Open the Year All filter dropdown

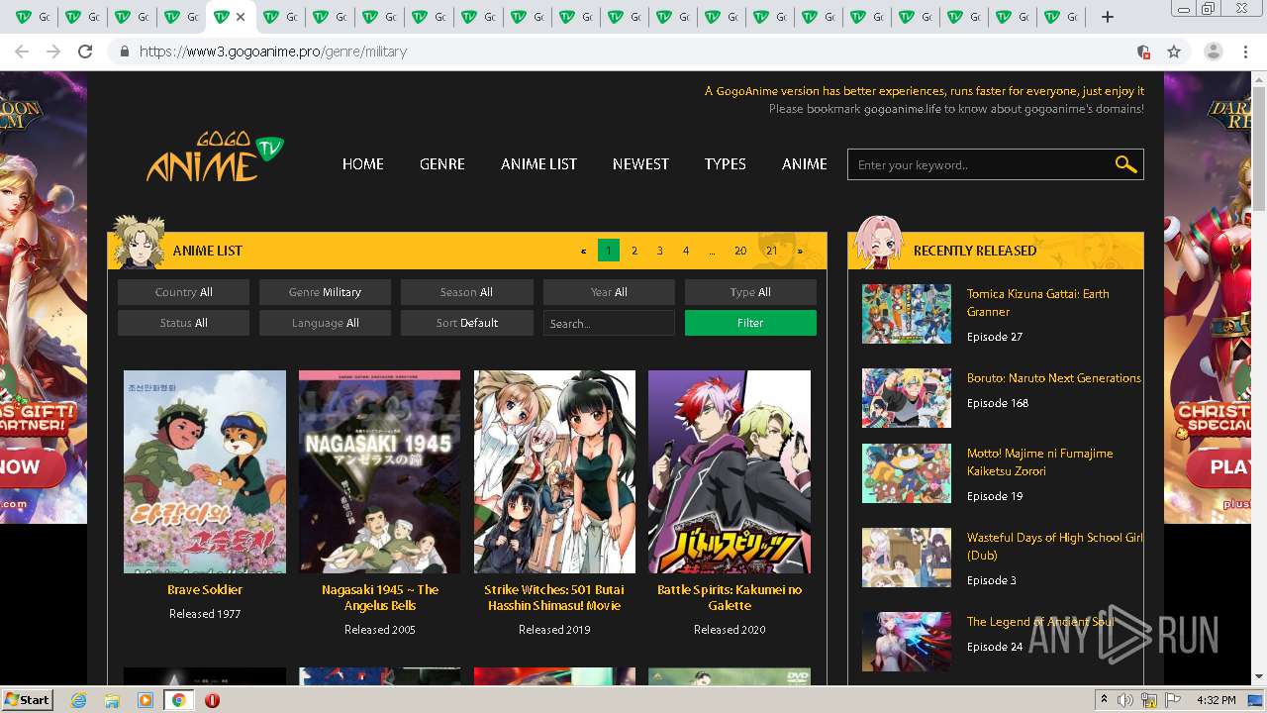coord(609,292)
